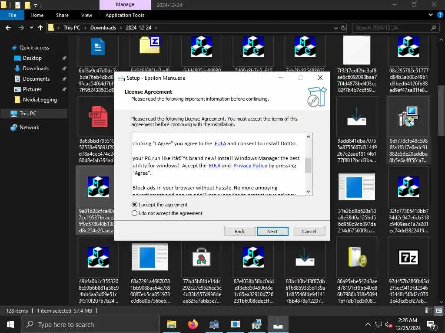Go forward in Explorer navigation
This screenshot has height=333, width=445.
[x=21, y=28]
